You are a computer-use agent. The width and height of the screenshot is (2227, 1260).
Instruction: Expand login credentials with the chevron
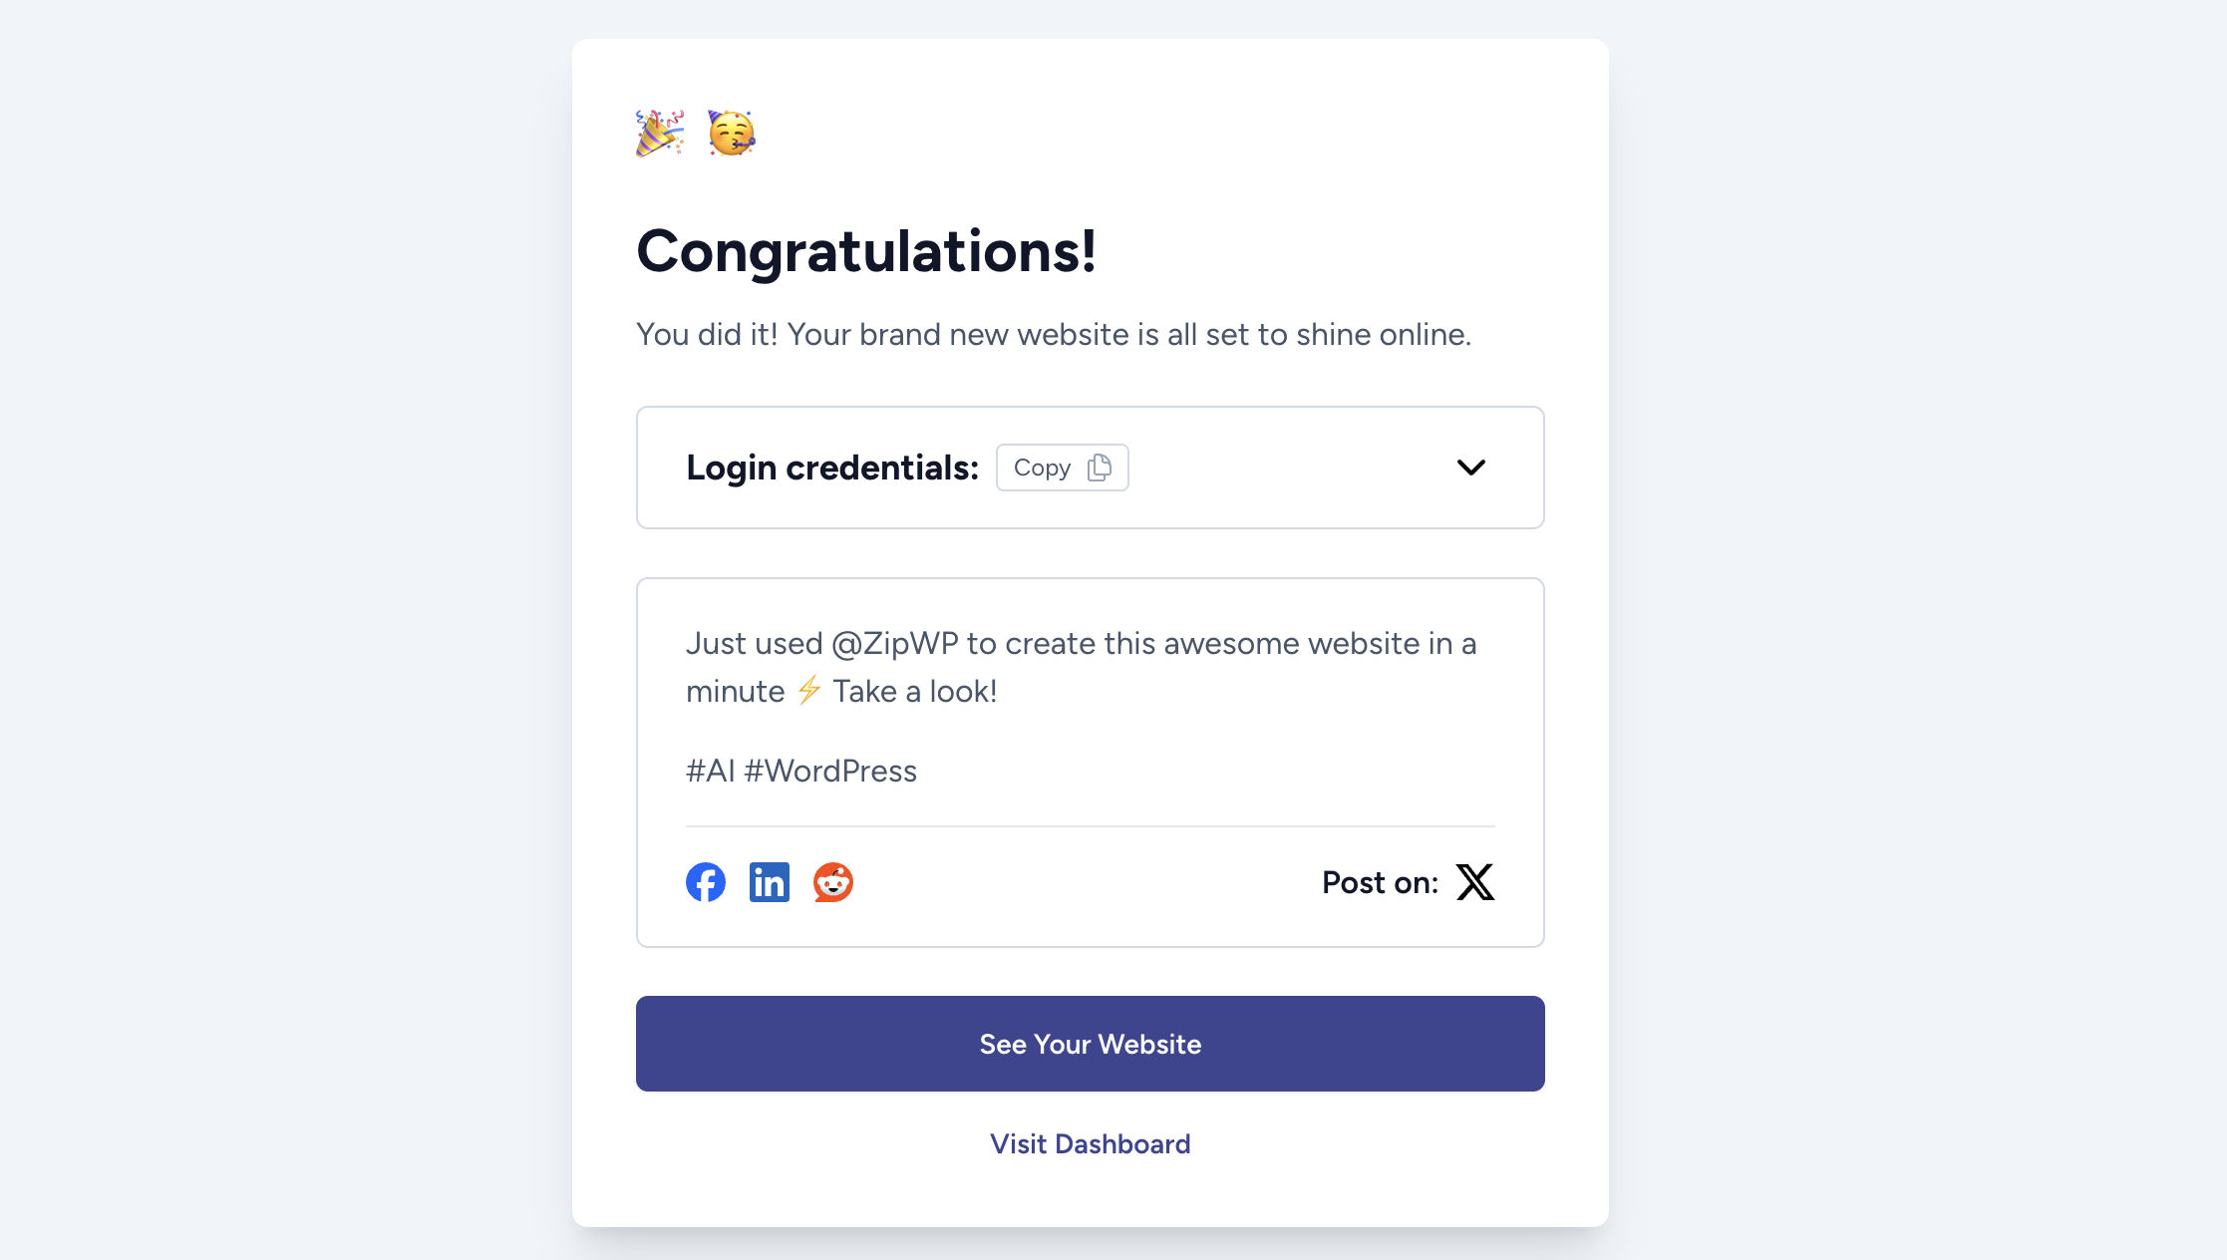point(1471,468)
